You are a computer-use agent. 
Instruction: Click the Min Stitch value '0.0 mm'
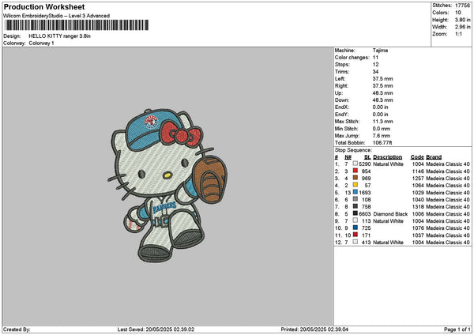[382, 129]
